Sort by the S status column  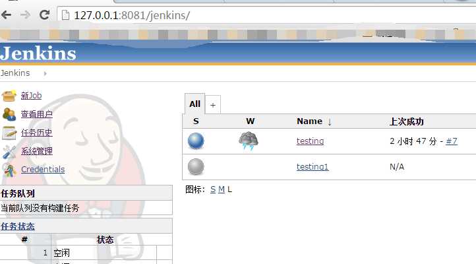click(x=196, y=121)
